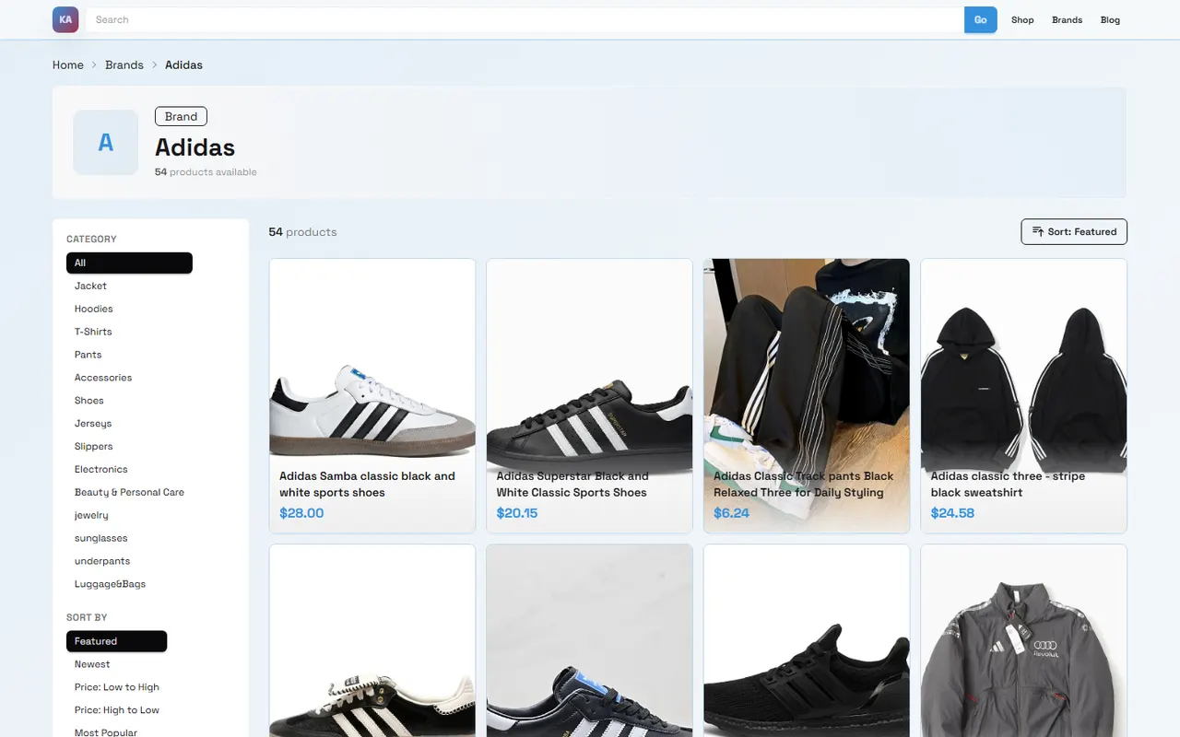Open Adidas Superstar Black and White product
This screenshot has width=1180, height=737.
589,395
